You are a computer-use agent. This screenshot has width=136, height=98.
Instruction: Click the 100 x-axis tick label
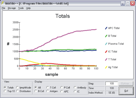(x=96, y=68)
